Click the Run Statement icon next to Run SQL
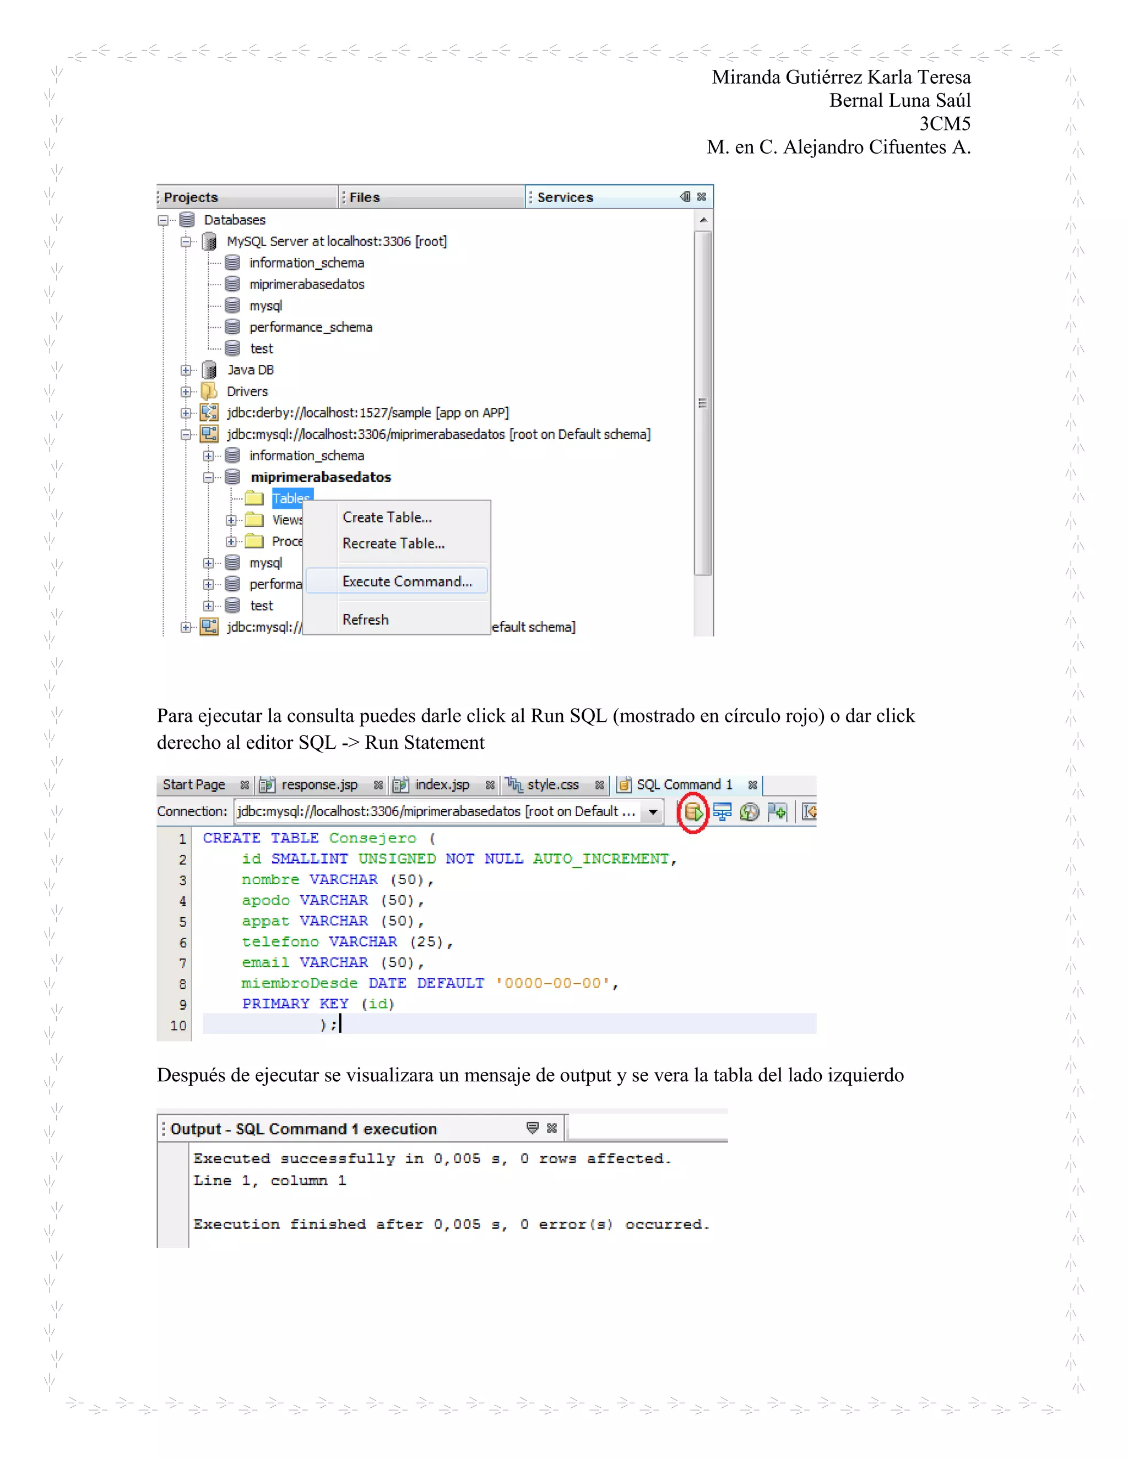The height and width of the screenshot is (1459, 1128). 722,812
